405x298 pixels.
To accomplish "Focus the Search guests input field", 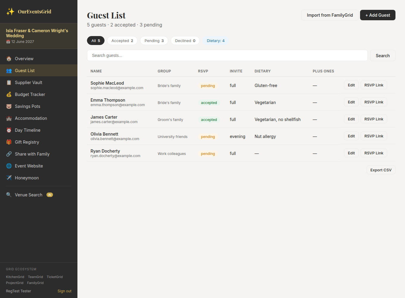I will 227,55.
